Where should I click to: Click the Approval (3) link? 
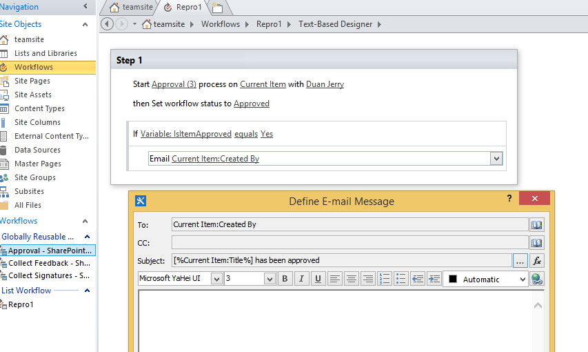coord(174,84)
